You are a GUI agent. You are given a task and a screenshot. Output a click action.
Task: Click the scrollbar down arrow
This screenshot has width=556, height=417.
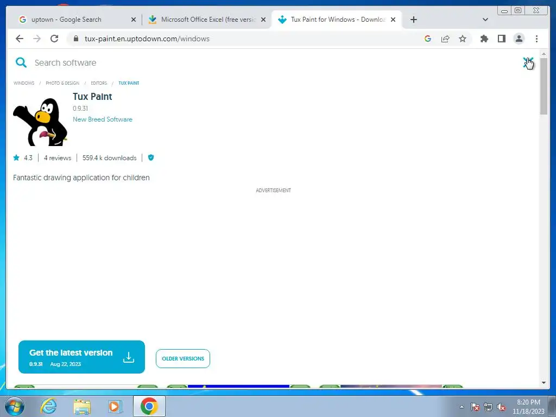(x=544, y=383)
